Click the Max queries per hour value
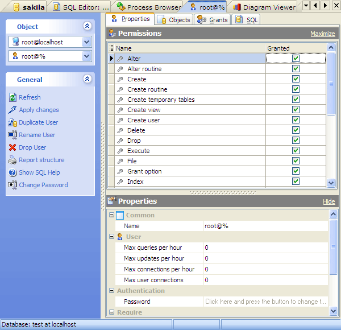Image resolution: width=341 pixels, height=330 pixels. click(x=265, y=247)
